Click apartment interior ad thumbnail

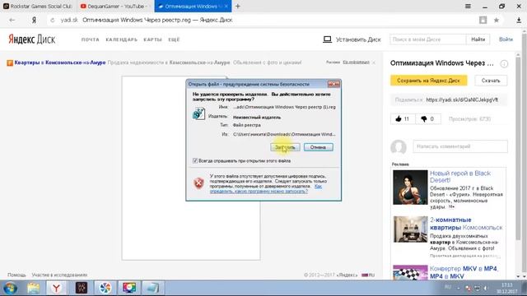(x=410, y=229)
